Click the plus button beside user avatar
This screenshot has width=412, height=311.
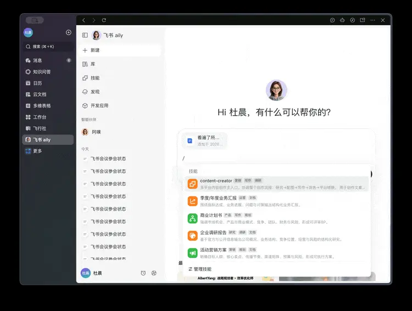tap(69, 32)
